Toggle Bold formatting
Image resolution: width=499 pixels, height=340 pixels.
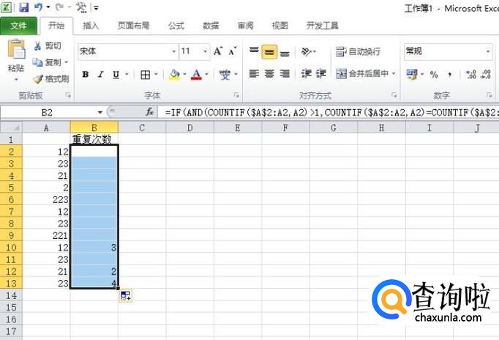(86, 75)
